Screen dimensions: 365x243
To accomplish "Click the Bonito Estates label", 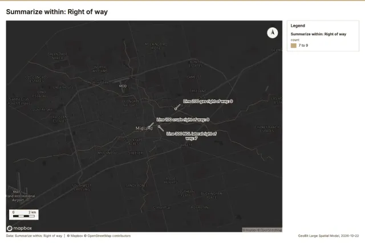I will [196, 64].
